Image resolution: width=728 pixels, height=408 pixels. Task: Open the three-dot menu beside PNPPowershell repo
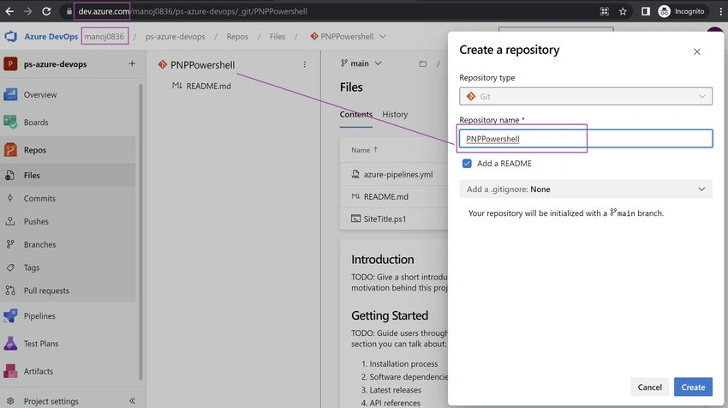[305, 64]
